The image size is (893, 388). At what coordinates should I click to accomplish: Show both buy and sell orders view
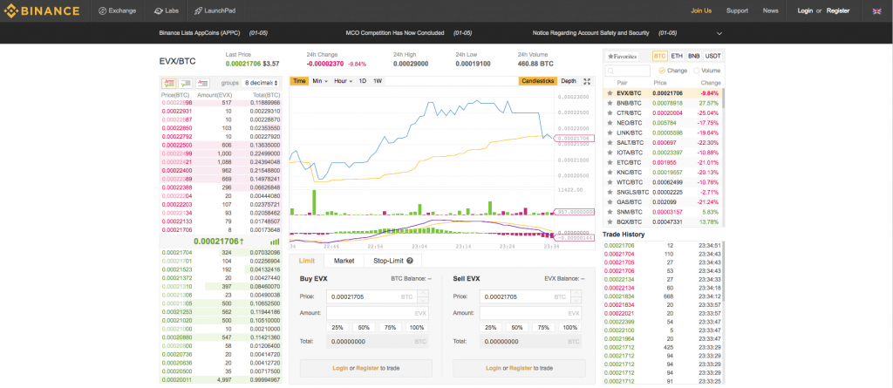169,82
